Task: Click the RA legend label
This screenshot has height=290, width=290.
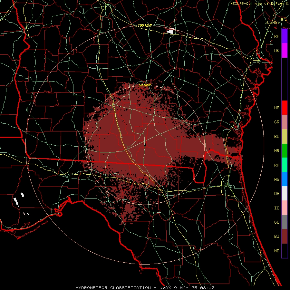Action: [x=276, y=165]
